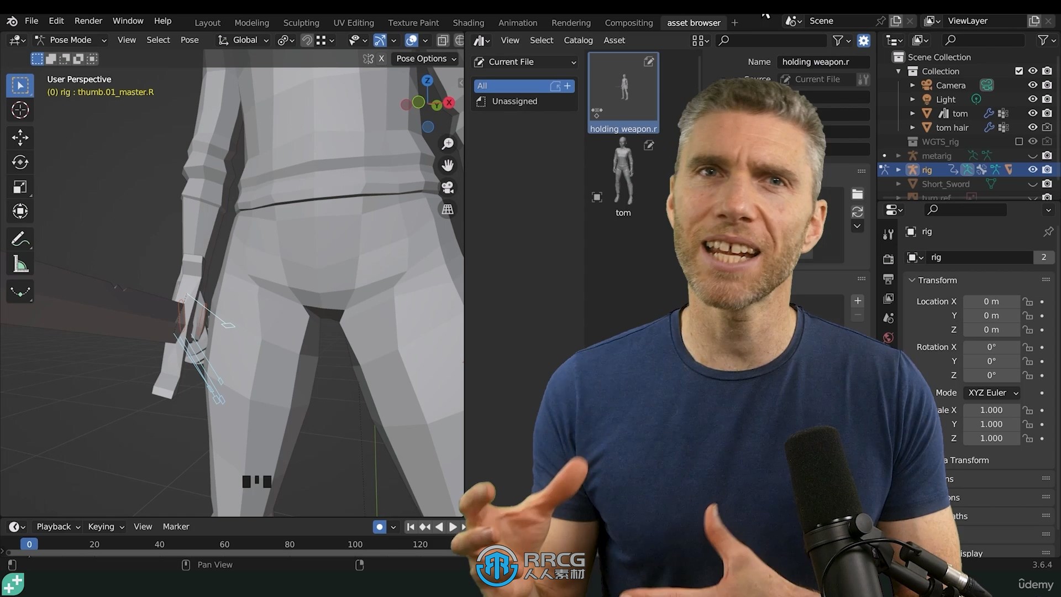
Task: Select the Scale tool
Action: (x=20, y=187)
